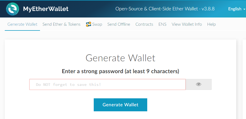Click the MyEtherWallet circular logo icon
This screenshot has height=119, width=246.
(x=13, y=9)
